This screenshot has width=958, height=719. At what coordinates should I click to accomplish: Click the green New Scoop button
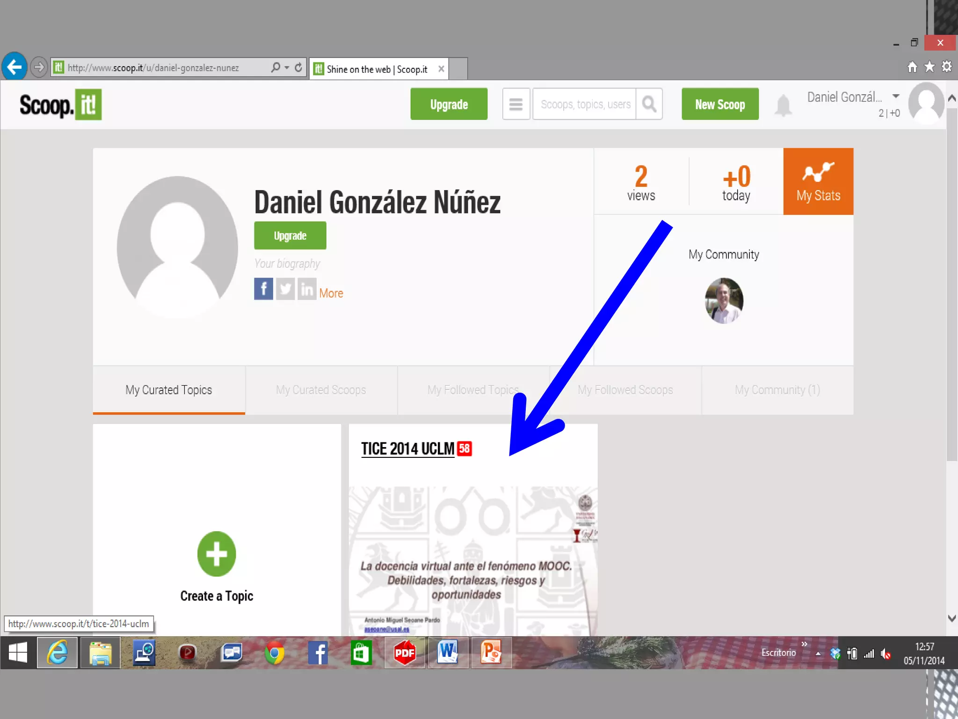719,104
